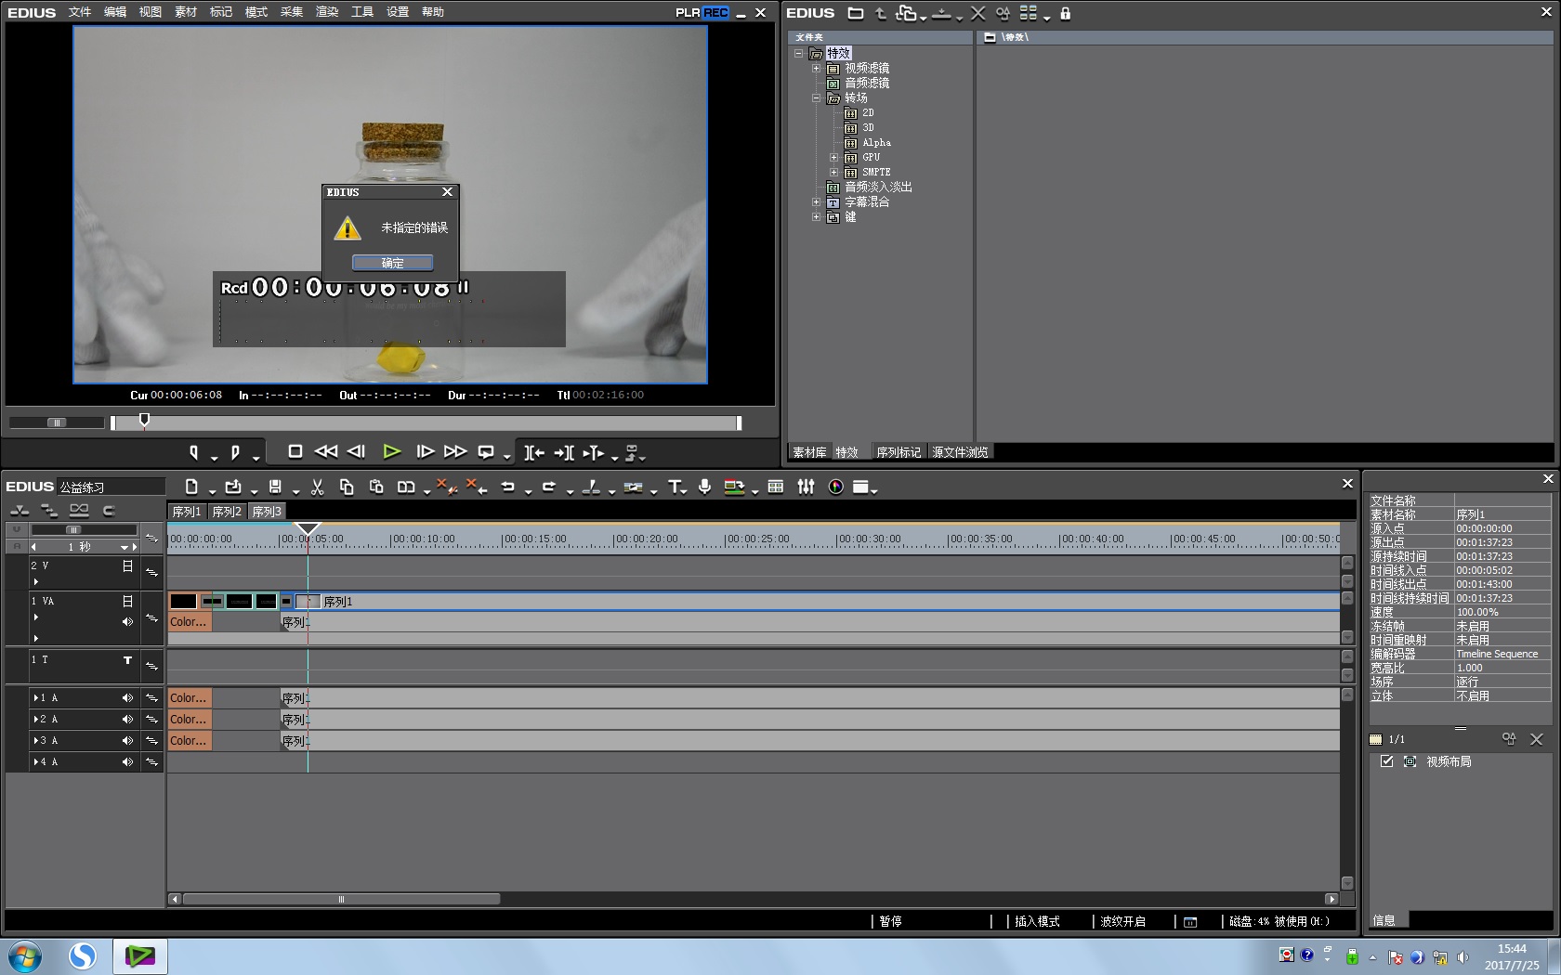This screenshot has width=1561, height=975.
Task: Switch to the 素材库 panel tab
Action: 808,452
